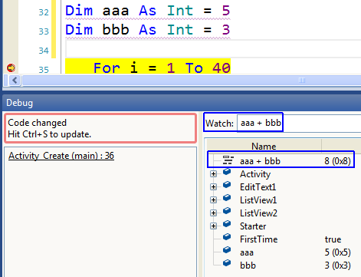Click the blue cube icon next to FirstTime

tap(227, 237)
